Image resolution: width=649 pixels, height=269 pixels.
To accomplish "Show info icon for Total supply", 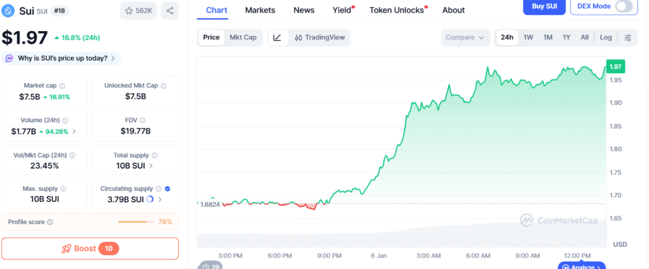I will tap(155, 155).
